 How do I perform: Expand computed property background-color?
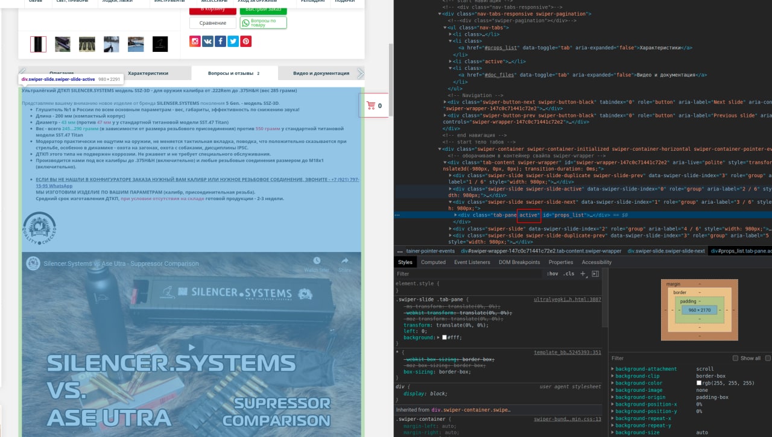[x=612, y=383]
